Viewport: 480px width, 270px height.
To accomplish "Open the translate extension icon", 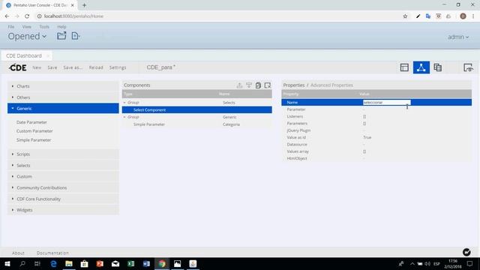I will click(428, 16).
